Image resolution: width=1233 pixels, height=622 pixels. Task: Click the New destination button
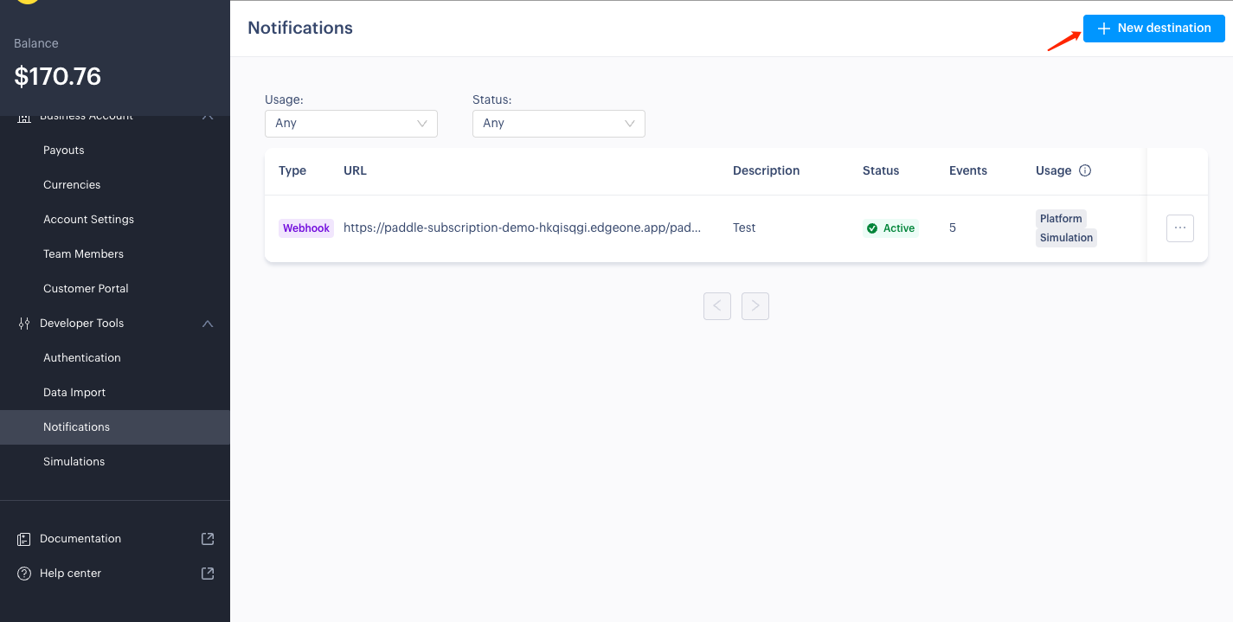tap(1153, 29)
